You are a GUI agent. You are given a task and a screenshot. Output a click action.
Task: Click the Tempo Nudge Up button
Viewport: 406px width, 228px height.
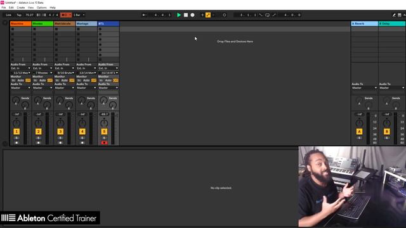tap(44, 15)
